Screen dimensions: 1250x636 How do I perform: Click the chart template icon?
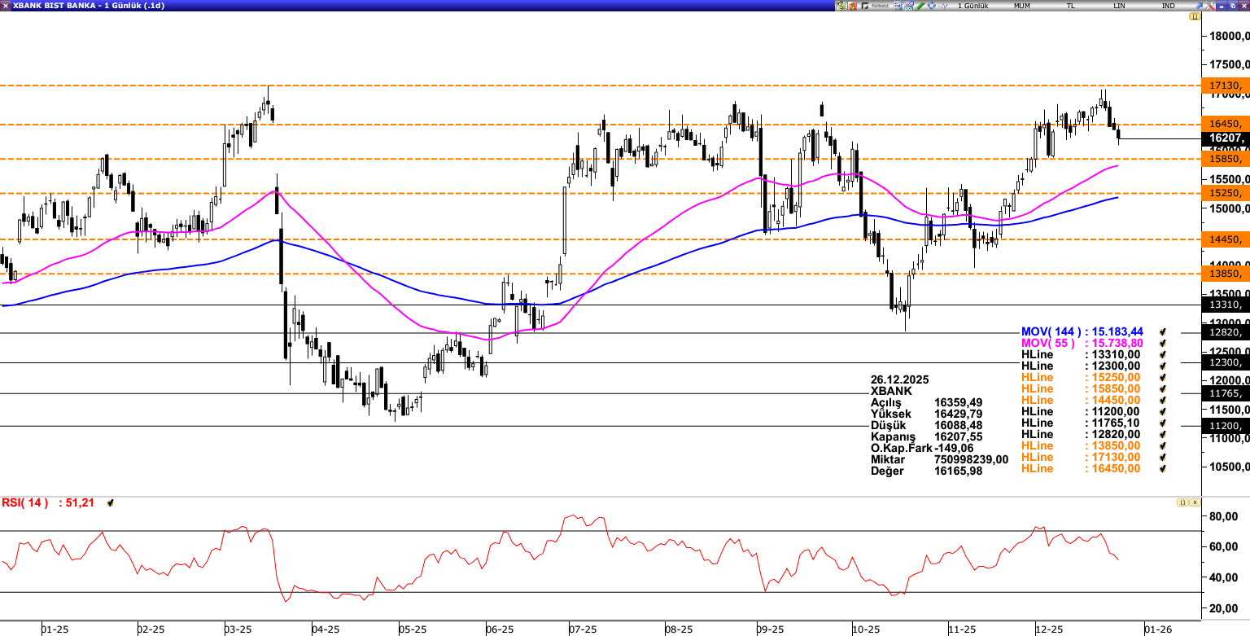(x=907, y=6)
